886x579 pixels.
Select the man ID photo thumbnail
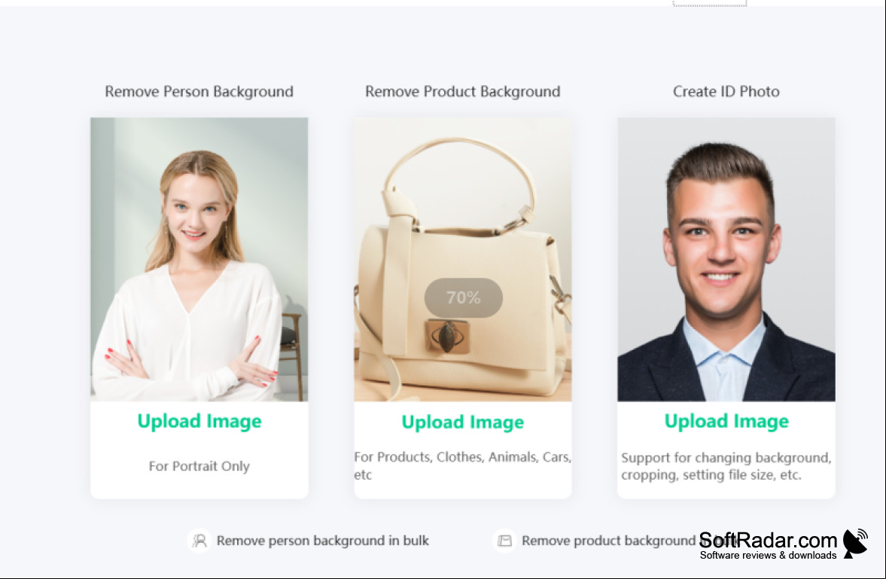[x=726, y=260]
